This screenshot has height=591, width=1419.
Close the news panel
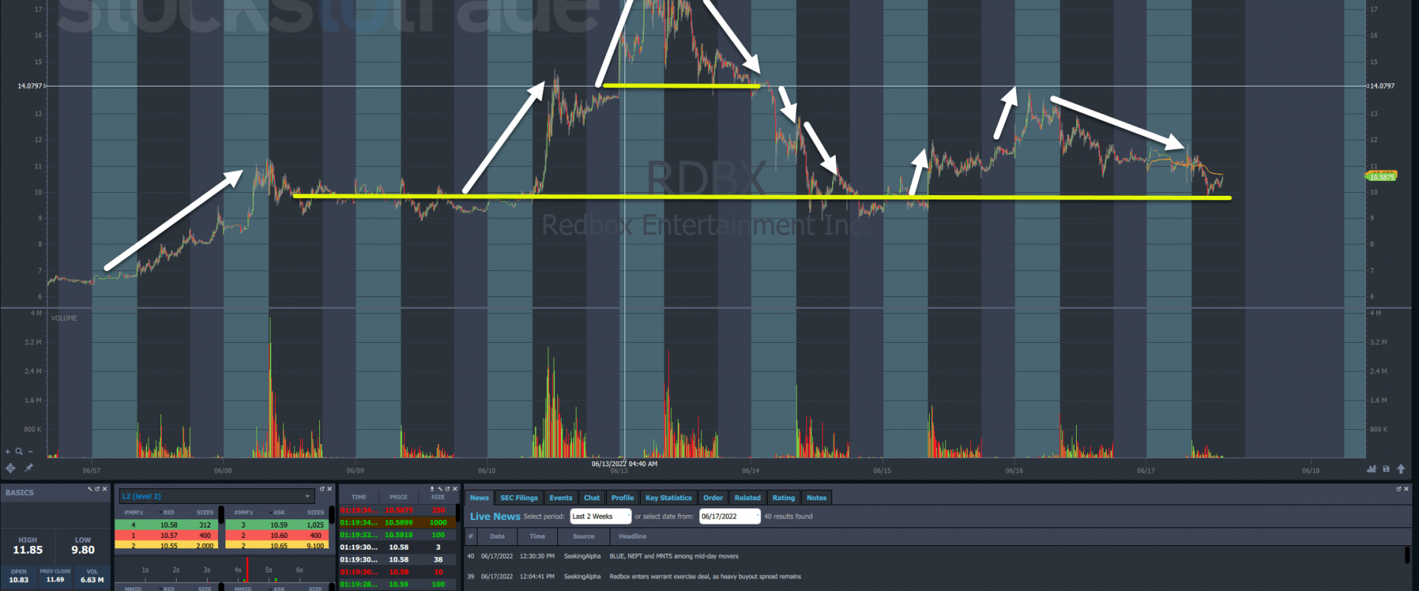[x=1406, y=489]
